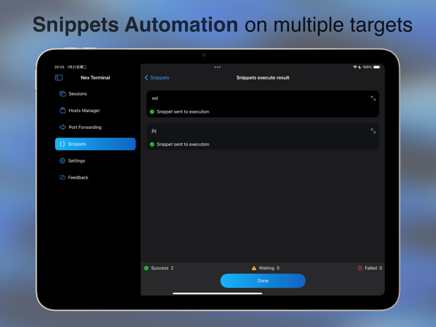The height and width of the screenshot is (327, 436).
Task: Click the Settings gear icon
Action: point(62,161)
